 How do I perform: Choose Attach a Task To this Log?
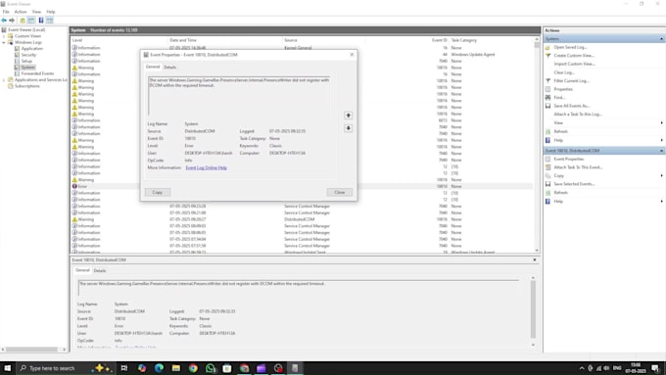coord(578,115)
